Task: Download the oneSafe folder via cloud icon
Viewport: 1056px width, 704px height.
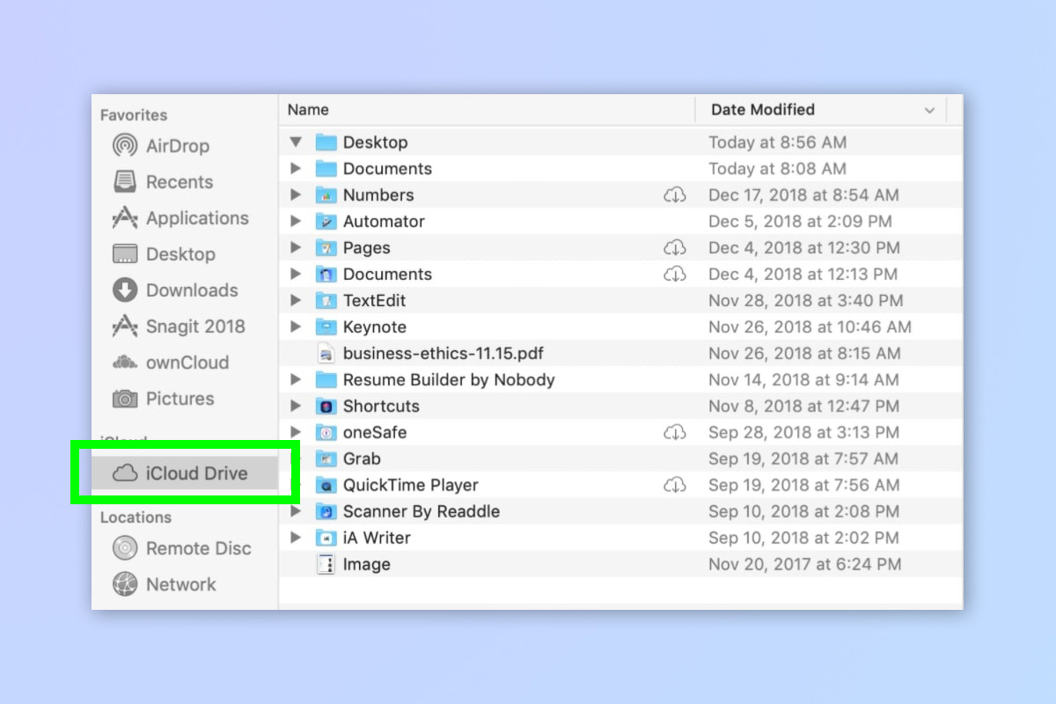Action: click(674, 432)
